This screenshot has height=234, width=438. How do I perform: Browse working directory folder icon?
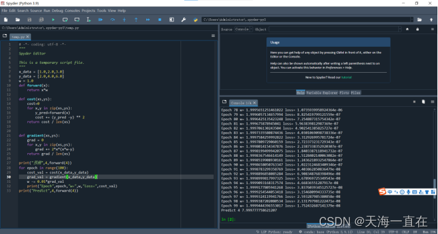[x=419, y=20]
